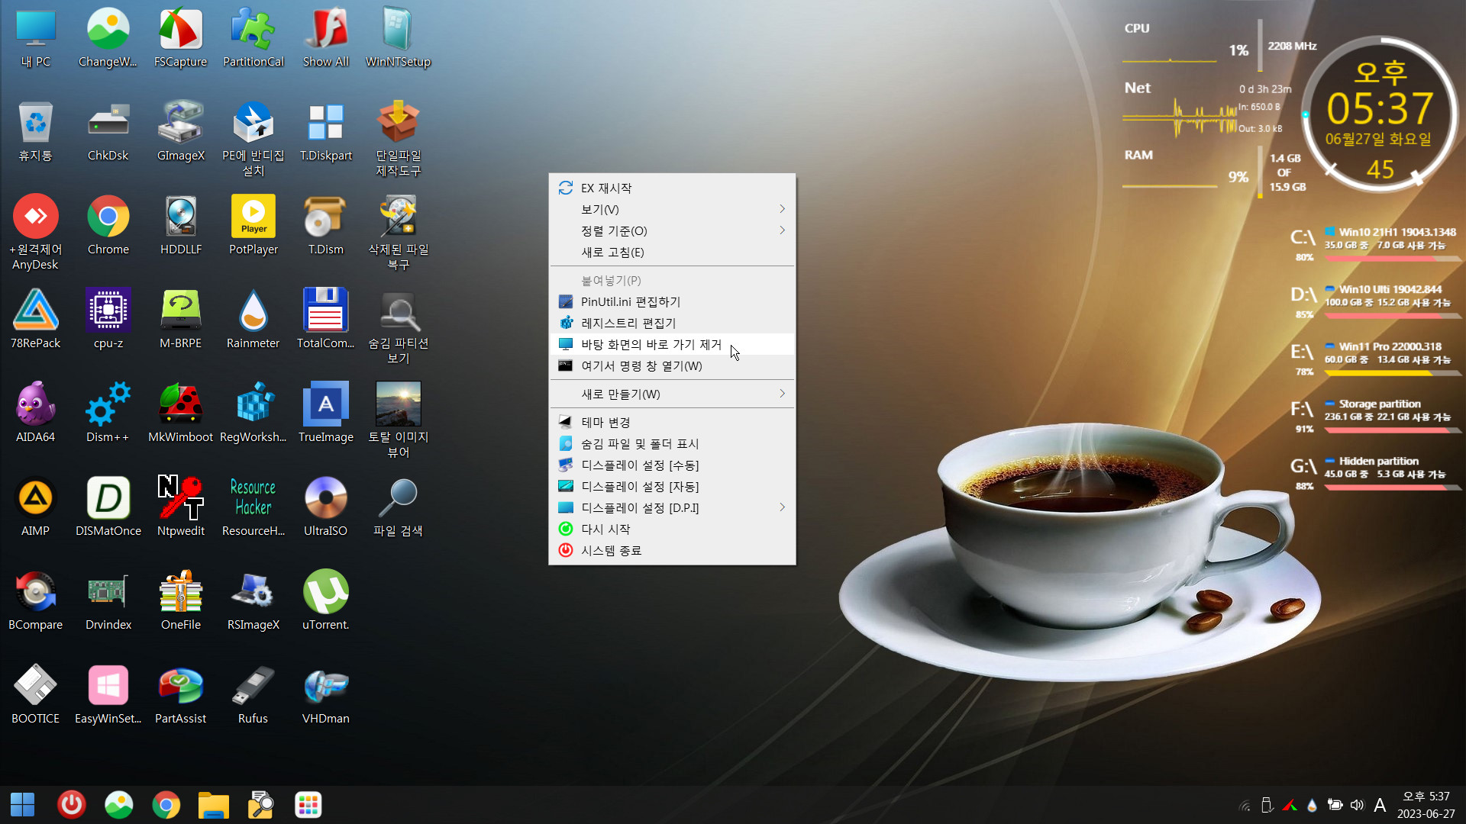Image resolution: width=1466 pixels, height=824 pixels.
Task: Select the Rainmeter desktop icon
Action: tap(253, 320)
